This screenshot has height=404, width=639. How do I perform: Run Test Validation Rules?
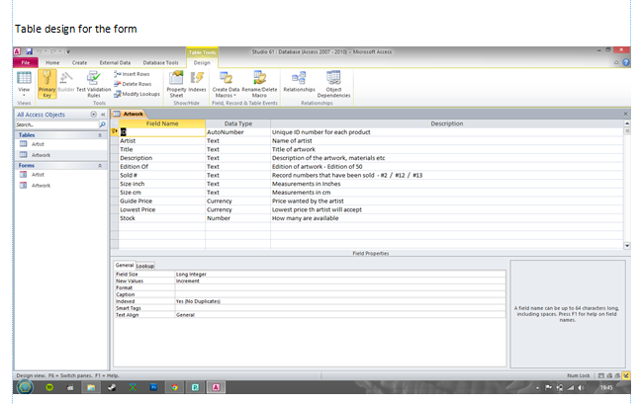tap(93, 84)
